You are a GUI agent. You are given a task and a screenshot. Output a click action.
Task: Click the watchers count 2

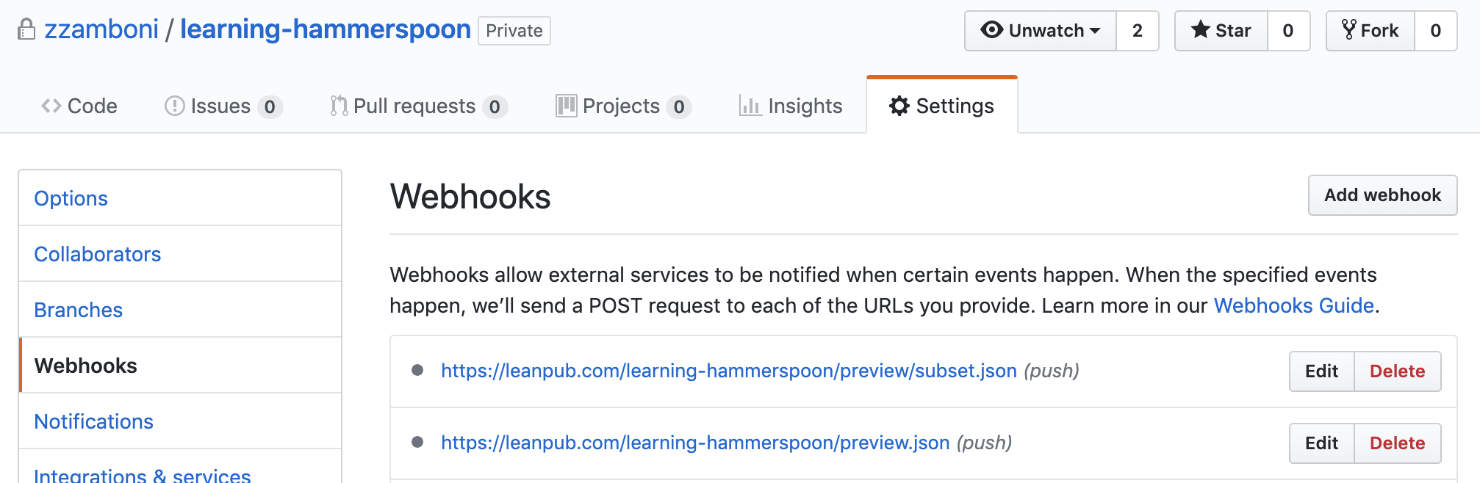1138,31
